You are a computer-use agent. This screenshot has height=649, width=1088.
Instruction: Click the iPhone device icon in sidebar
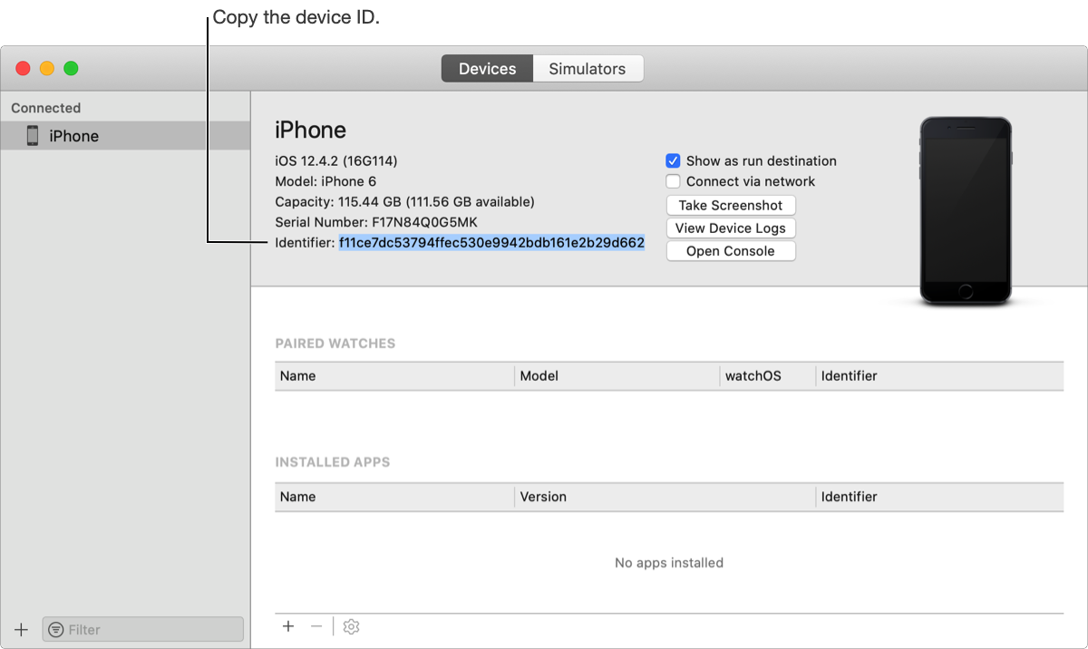pos(33,136)
